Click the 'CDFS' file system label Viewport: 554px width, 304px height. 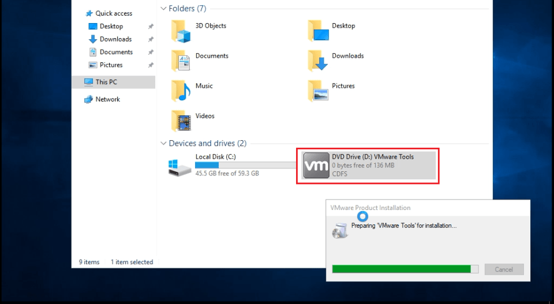[339, 174]
